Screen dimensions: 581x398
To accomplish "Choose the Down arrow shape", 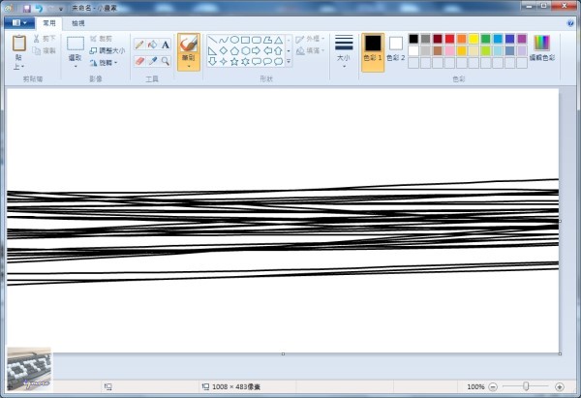I will 212,62.
